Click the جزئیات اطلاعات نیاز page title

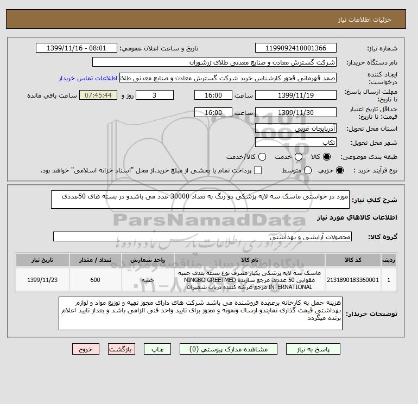pos(364,20)
